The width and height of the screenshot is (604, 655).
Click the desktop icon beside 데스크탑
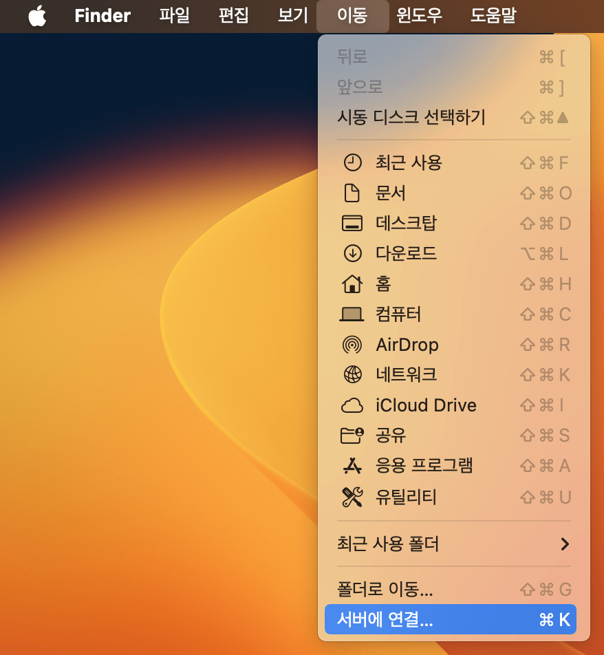pyautogui.click(x=352, y=224)
